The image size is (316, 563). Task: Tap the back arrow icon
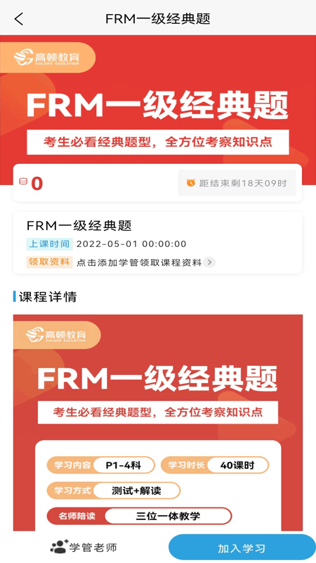19,19
